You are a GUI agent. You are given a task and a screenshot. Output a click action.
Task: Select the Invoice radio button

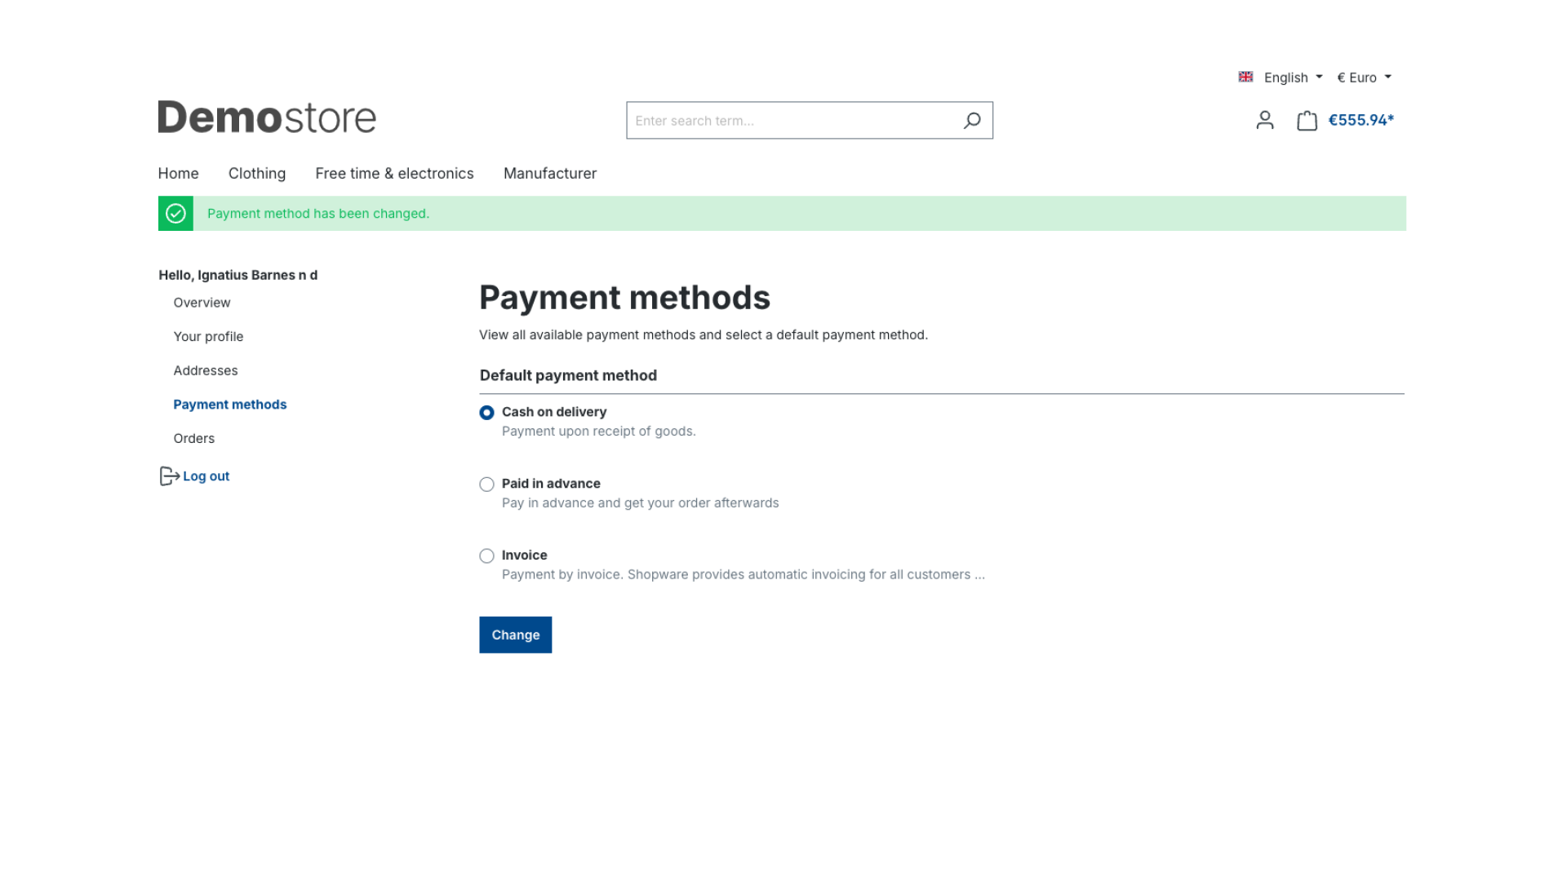486,556
